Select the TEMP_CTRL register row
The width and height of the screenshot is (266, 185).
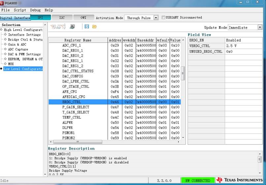(x=115, y=117)
